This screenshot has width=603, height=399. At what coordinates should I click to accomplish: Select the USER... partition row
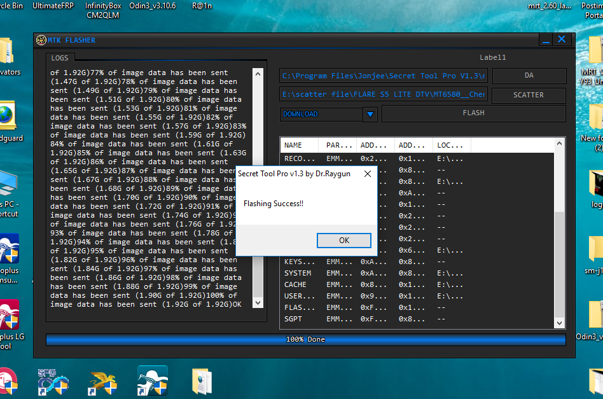[417, 297]
